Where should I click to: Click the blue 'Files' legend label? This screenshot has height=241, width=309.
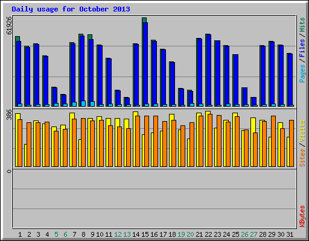[x=302, y=48]
